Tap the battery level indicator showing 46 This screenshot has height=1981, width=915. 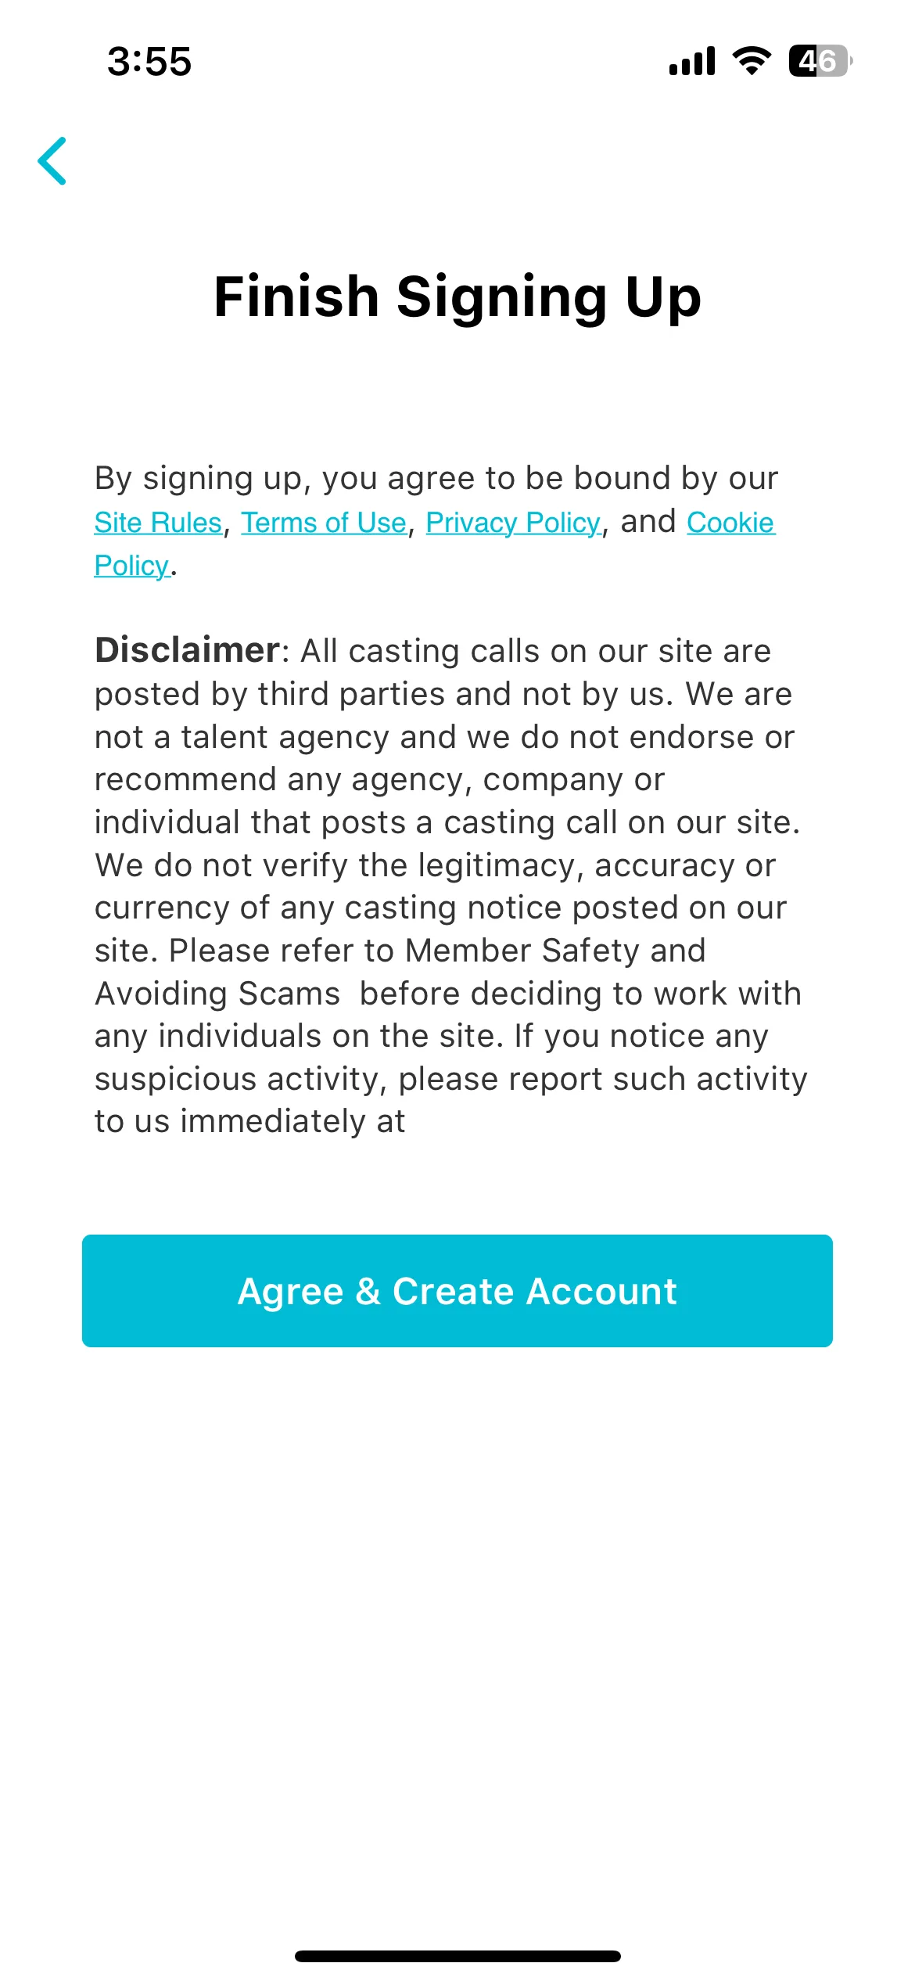point(820,61)
